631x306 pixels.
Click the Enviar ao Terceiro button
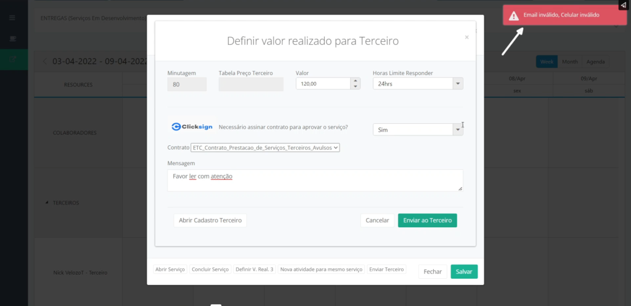pyautogui.click(x=427, y=220)
